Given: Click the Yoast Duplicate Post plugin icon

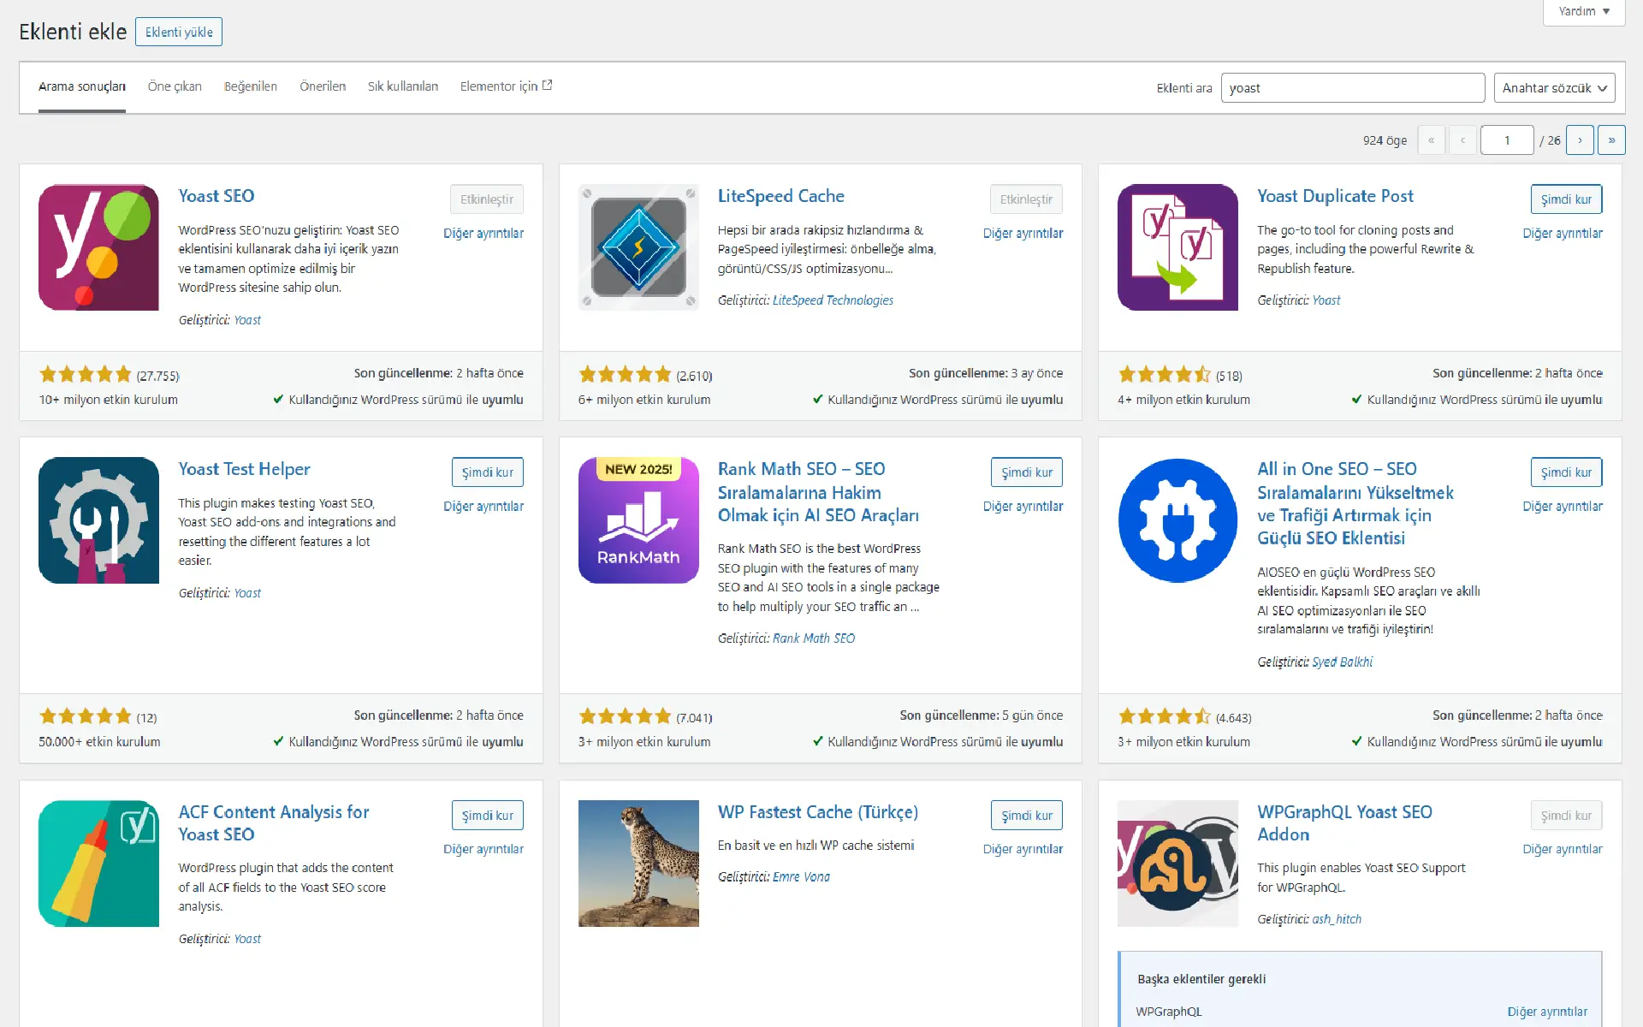Looking at the screenshot, I should pos(1177,246).
